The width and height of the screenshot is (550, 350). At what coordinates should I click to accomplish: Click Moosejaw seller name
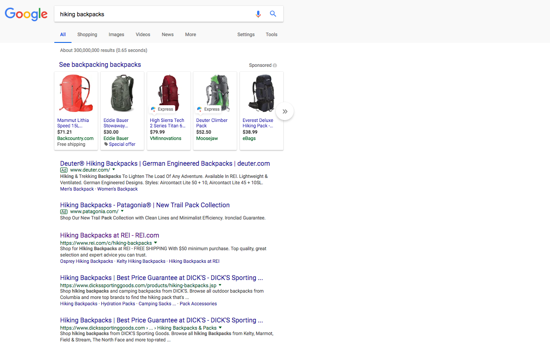coord(207,138)
